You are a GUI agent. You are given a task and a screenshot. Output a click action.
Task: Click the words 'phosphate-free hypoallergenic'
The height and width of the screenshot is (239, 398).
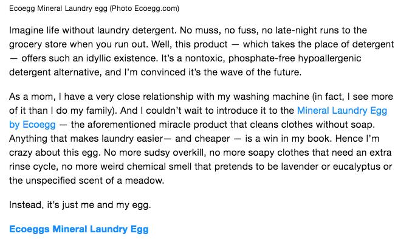click(295, 58)
